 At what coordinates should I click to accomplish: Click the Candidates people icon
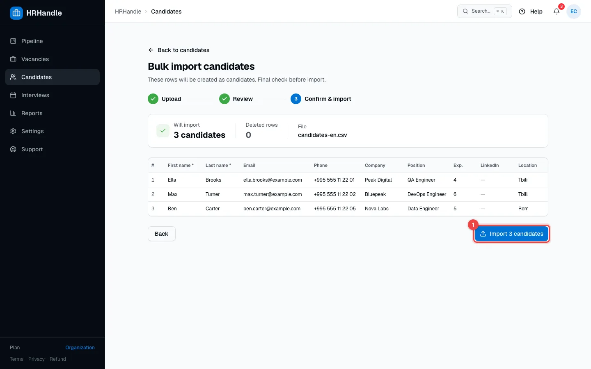pyautogui.click(x=13, y=77)
